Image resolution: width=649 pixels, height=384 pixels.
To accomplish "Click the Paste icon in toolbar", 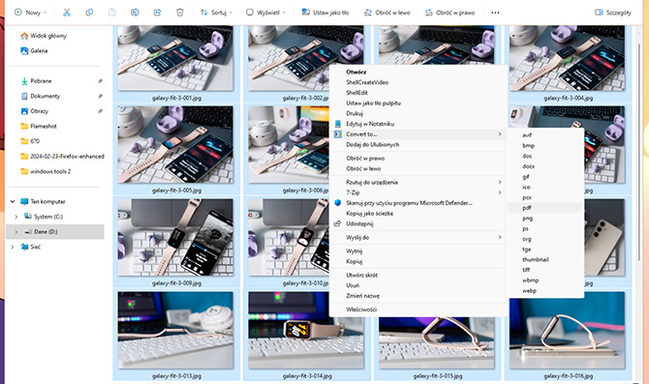I will (x=112, y=13).
